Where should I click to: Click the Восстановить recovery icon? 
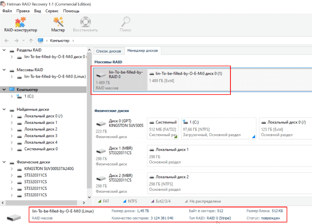[x=85, y=24]
